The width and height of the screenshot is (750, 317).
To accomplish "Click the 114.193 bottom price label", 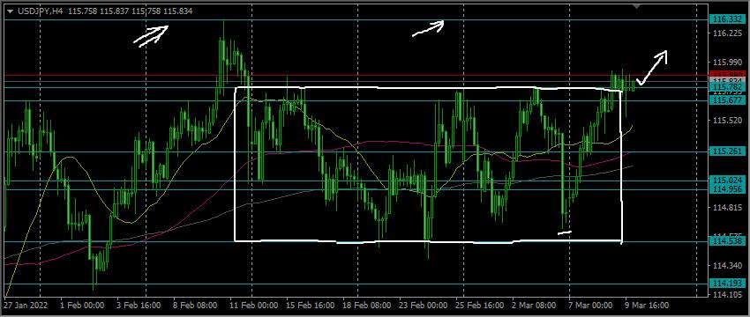I will coord(725,284).
